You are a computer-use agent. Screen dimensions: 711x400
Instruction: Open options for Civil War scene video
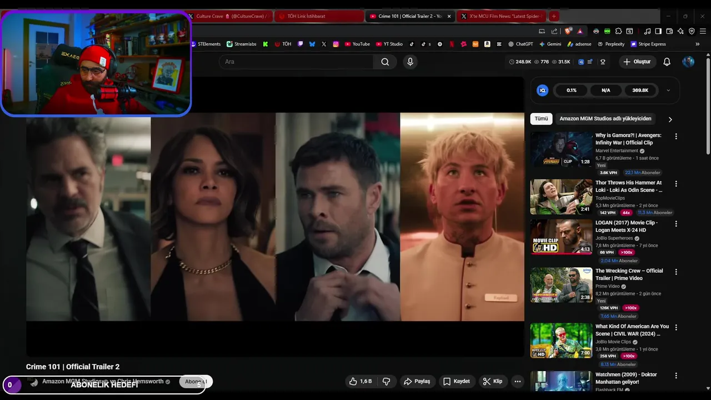(x=676, y=327)
